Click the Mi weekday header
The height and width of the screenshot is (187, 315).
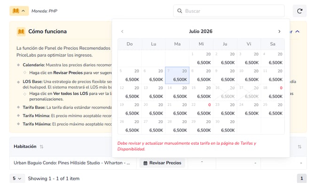(x=201, y=44)
